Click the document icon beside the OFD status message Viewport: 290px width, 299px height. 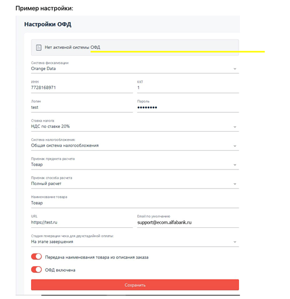point(39,47)
